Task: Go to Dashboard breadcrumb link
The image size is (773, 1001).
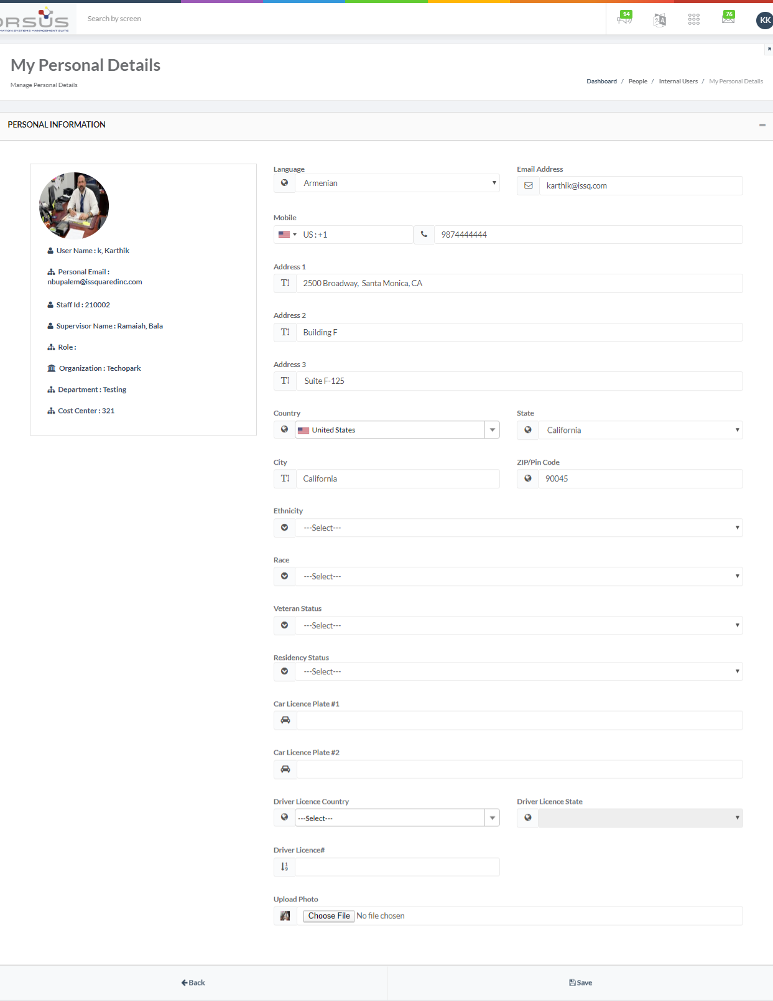Action: pyautogui.click(x=601, y=81)
